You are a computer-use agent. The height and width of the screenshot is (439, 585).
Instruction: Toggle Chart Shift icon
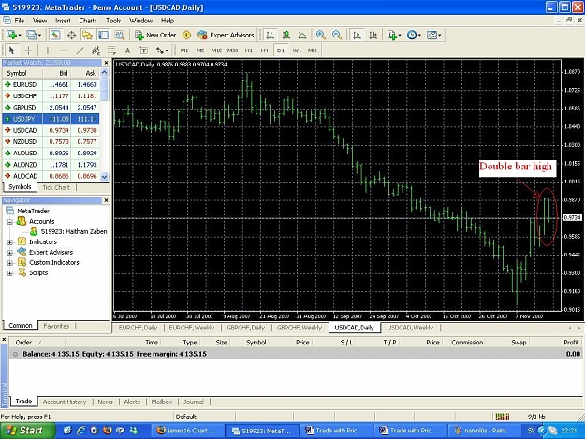pos(373,35)
